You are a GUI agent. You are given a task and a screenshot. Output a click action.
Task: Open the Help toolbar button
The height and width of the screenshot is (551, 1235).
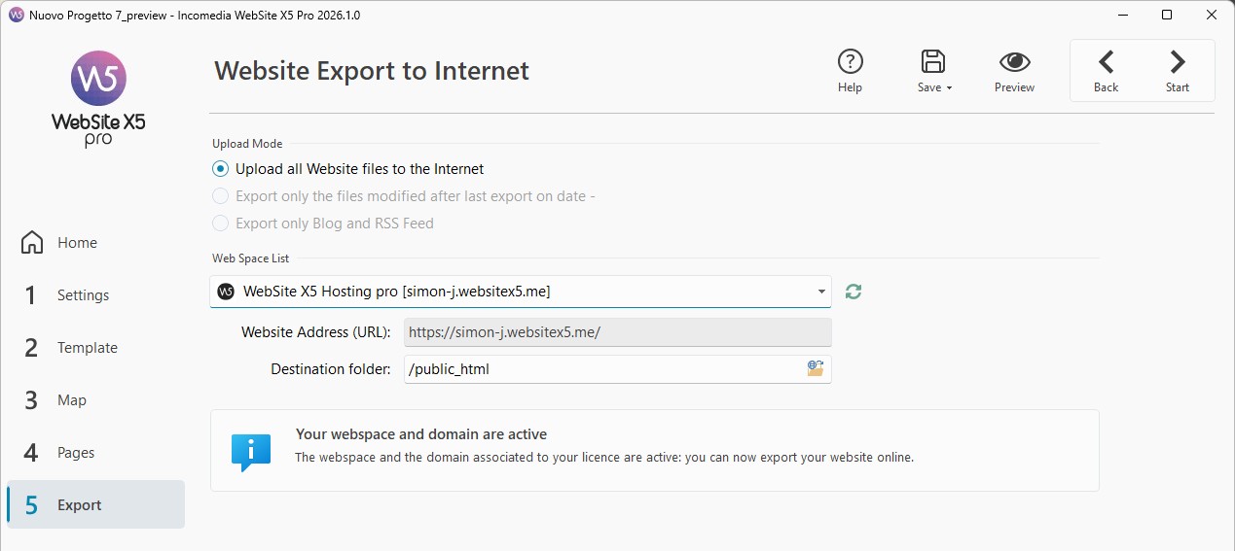(850, 71)
